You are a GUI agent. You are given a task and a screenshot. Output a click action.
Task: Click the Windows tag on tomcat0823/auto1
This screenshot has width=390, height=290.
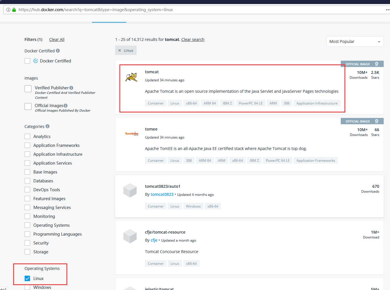(x=193, y=206)
